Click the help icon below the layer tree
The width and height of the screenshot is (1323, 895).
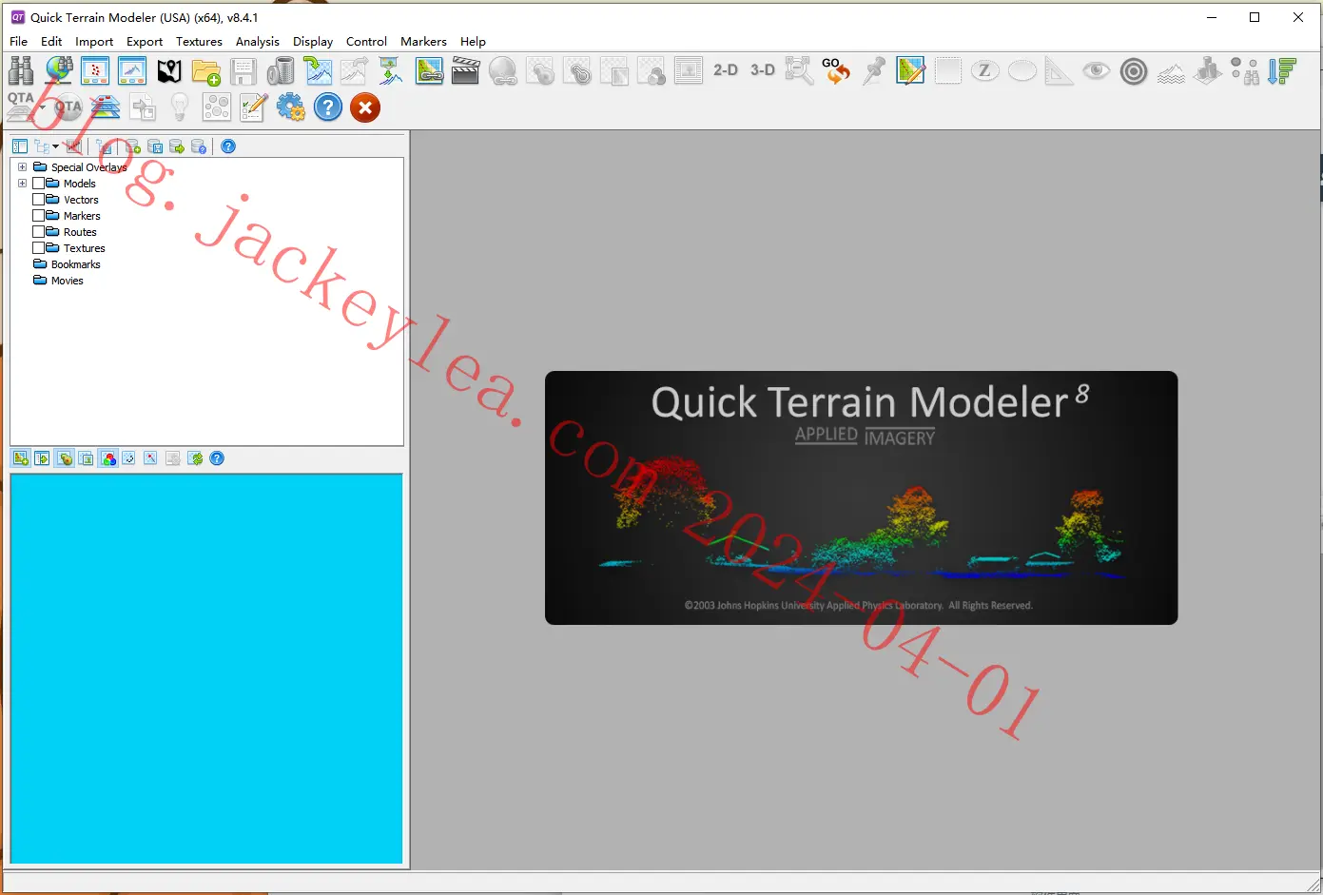[217, 458]
